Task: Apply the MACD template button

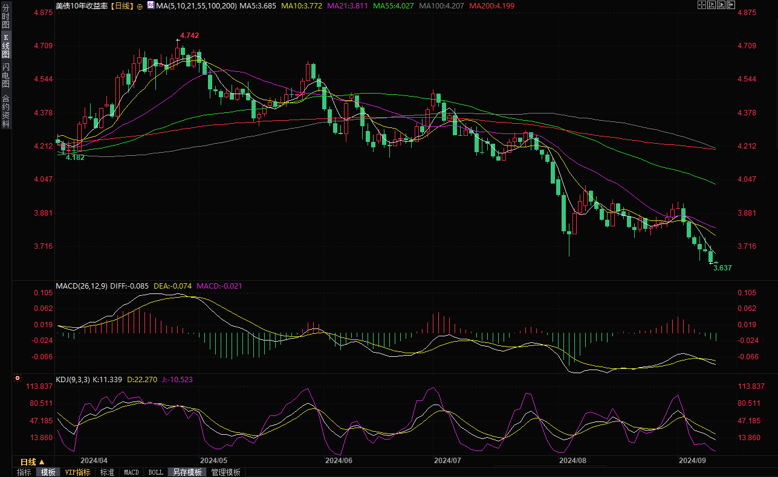Action: [x=131, y=472]
